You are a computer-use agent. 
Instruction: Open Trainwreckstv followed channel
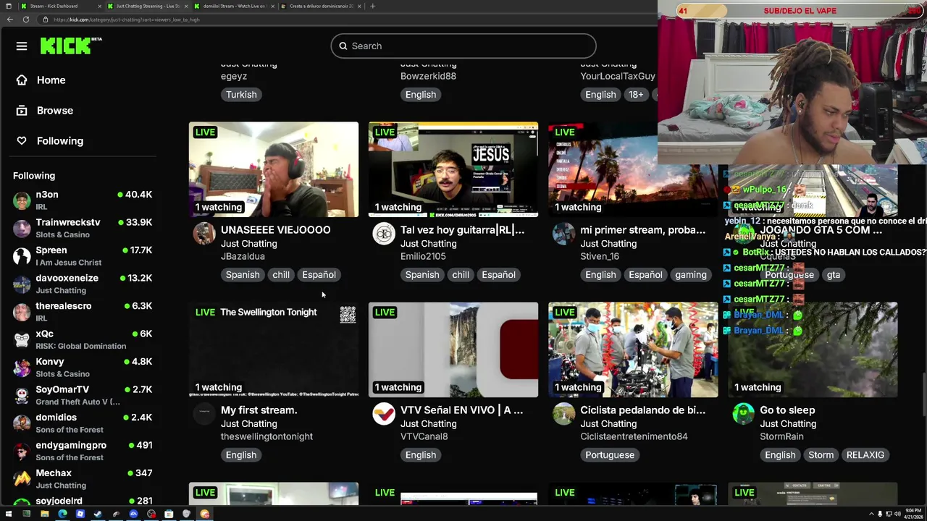click(83, 228)
